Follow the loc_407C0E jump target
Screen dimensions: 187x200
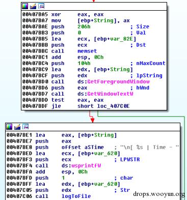tap(113, 106)
